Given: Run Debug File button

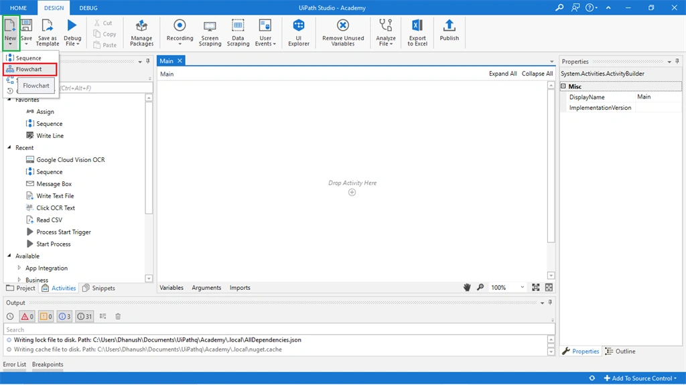Looking at the screenshot, I should pyautogui.click(x=72, y=32).
